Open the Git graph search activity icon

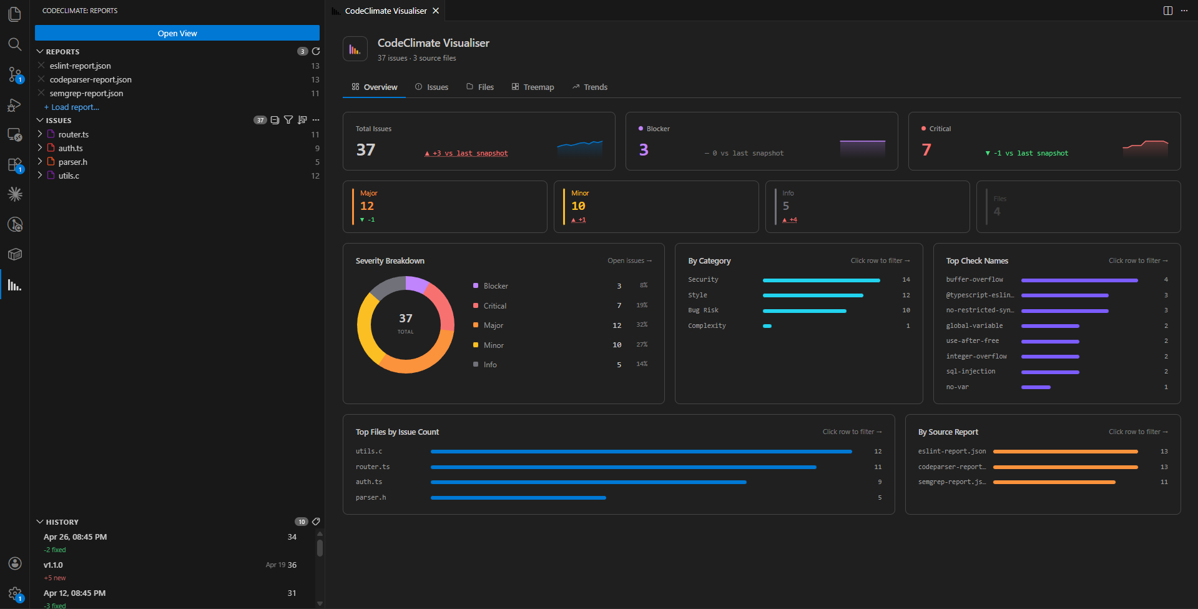coord(14,224)
